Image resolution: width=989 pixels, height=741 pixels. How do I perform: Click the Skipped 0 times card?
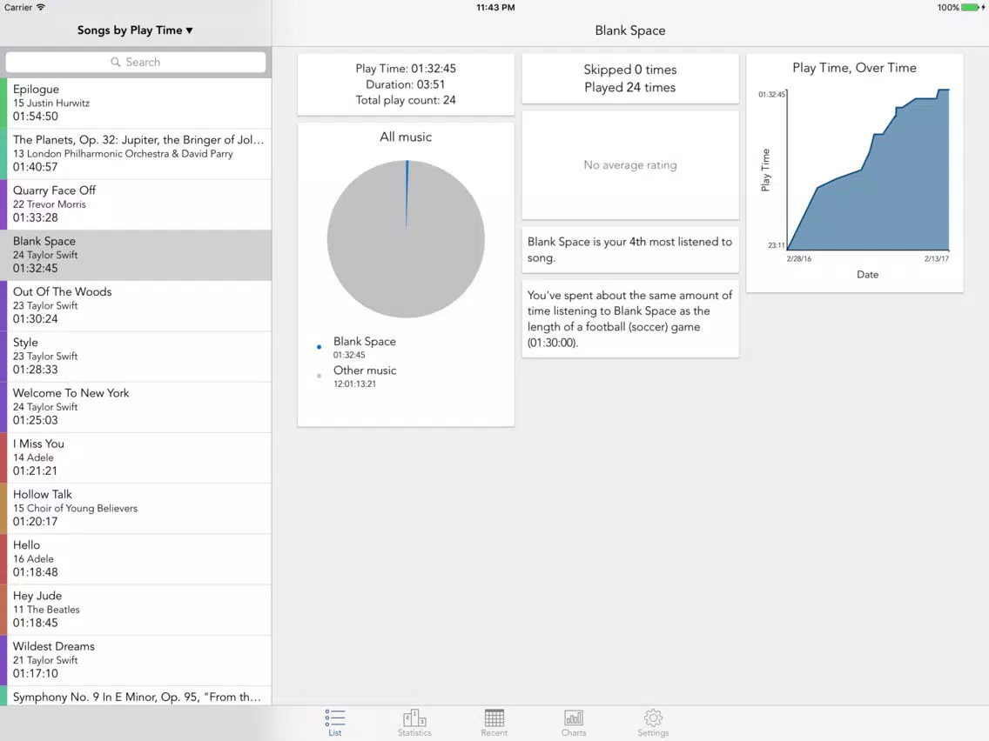coord(630,79)
